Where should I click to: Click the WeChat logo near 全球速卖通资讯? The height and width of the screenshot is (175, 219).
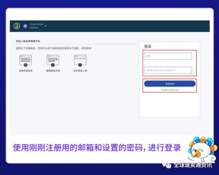167,165
